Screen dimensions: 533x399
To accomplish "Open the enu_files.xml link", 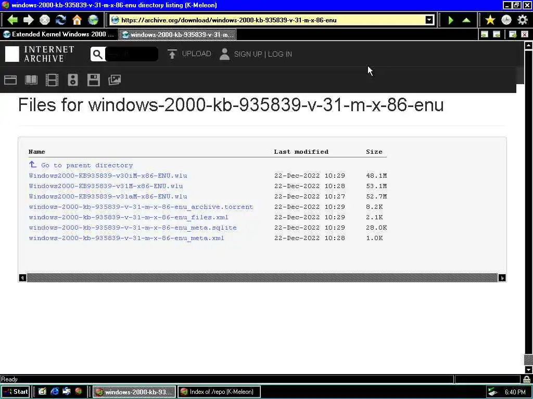I will 129,218.
